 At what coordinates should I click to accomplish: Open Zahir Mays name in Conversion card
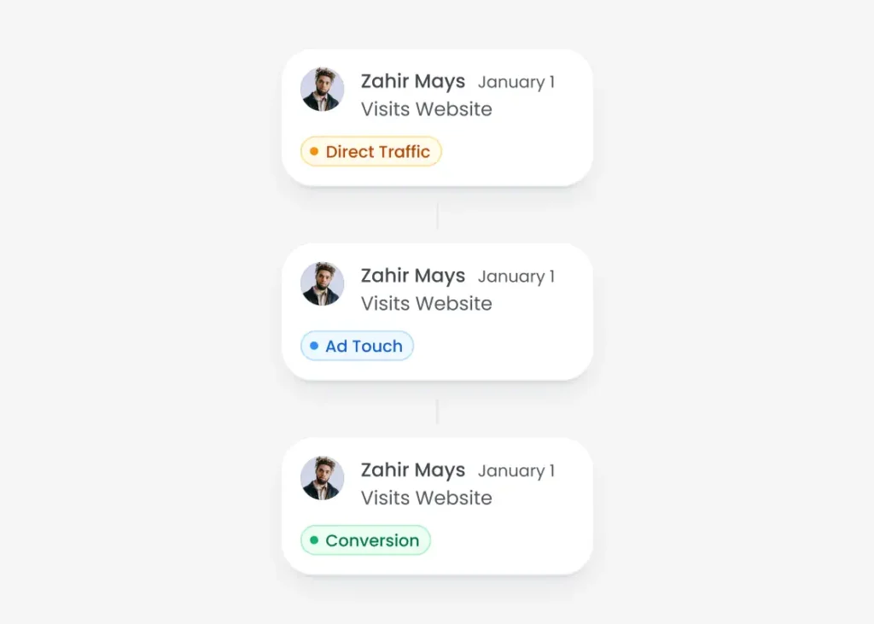413,470
